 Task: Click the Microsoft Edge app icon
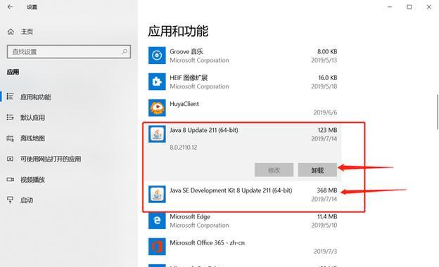(157, 221)
